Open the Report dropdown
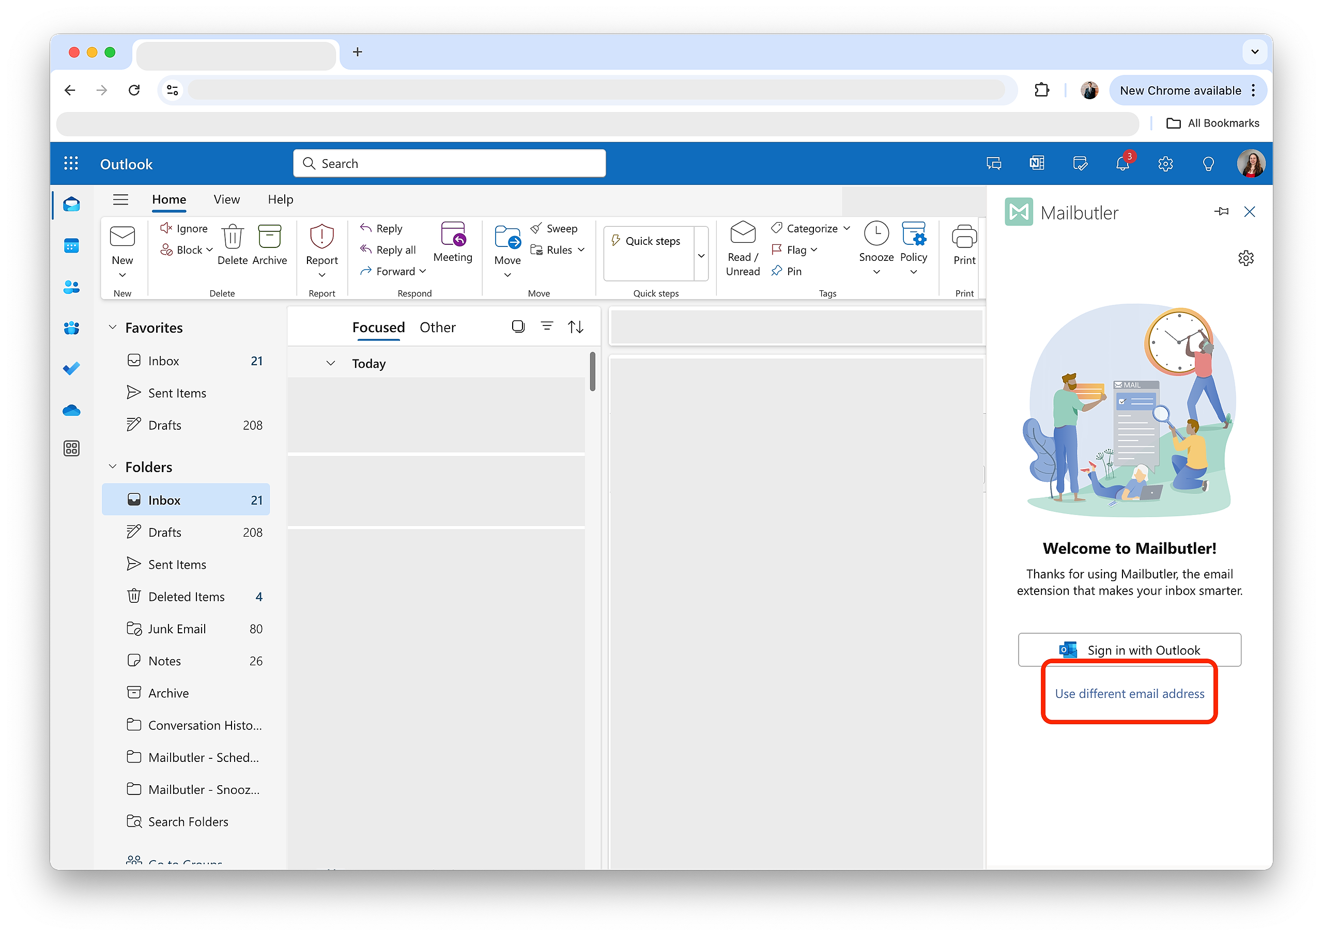 pos(321,275)
